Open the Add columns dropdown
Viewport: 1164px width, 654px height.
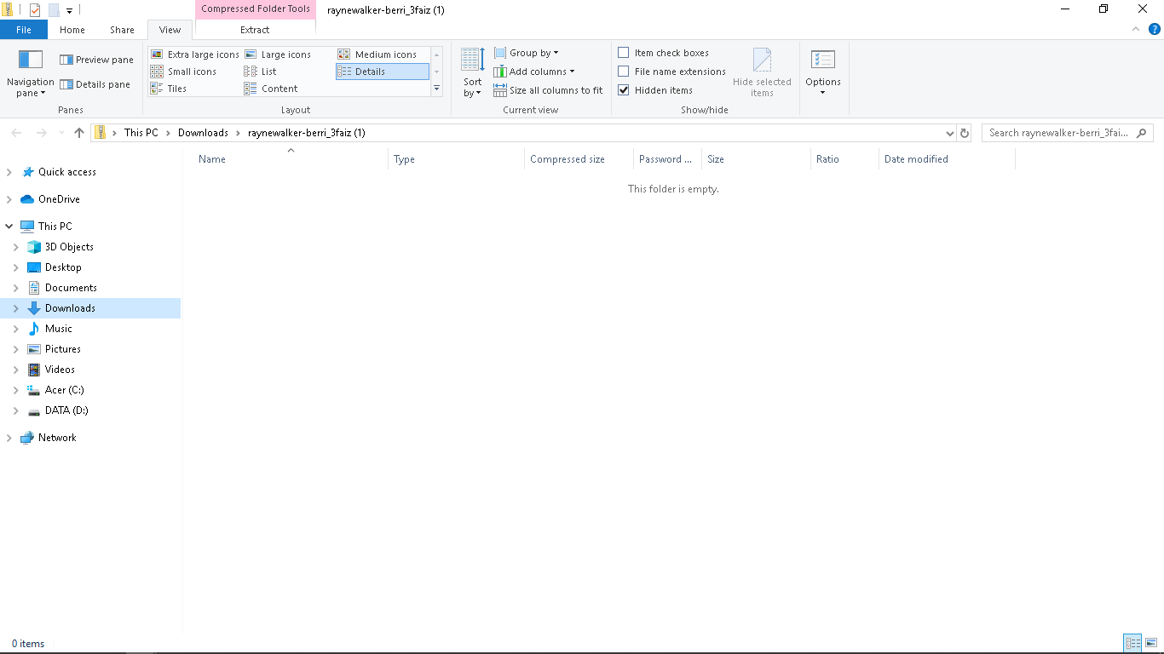pyautogui.click(x=534, y=72)
